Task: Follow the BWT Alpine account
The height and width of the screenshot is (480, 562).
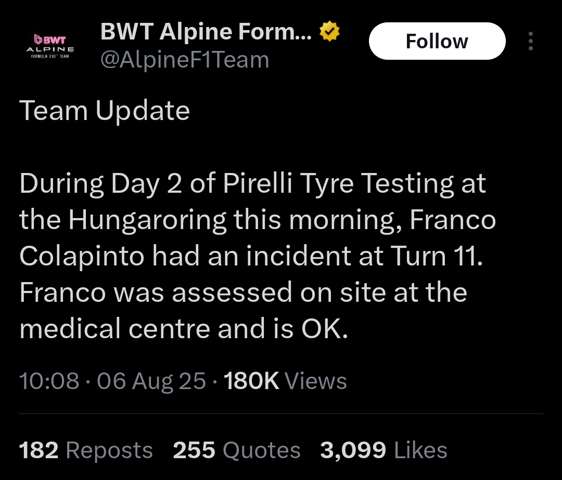Action: pos(437,42)
